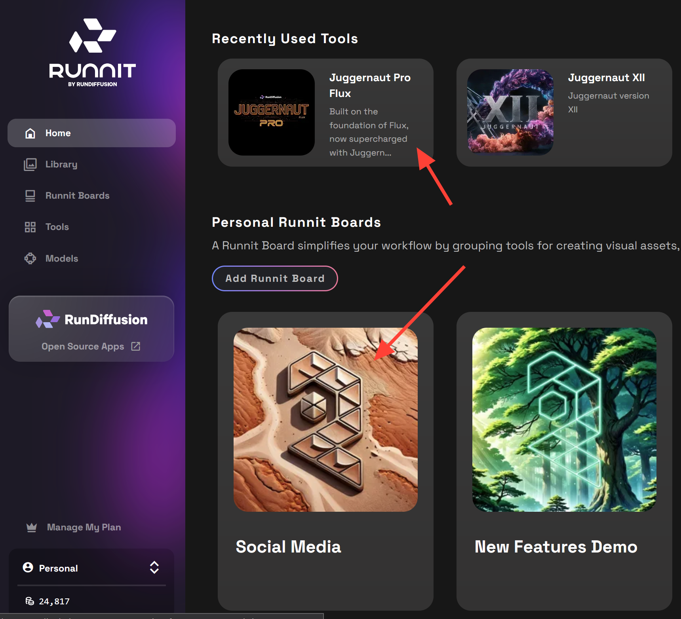681x619 pixels.
Task: Click the Models chip icon
Action: point(30,258)
